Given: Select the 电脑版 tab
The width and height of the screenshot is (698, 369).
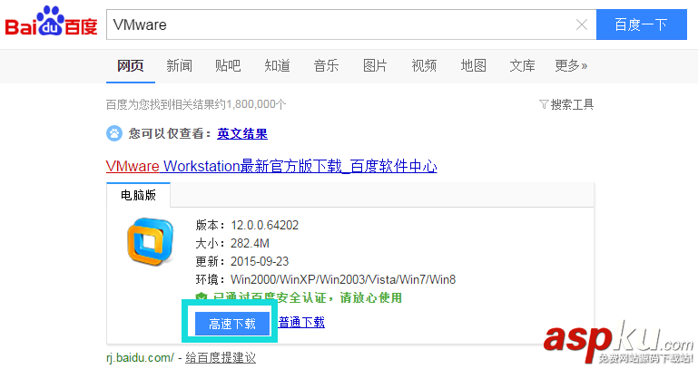Looking at the screenshot, I should point(139,195).
